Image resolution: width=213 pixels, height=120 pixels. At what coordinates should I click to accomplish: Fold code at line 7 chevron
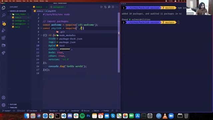[x=41, y=35]
